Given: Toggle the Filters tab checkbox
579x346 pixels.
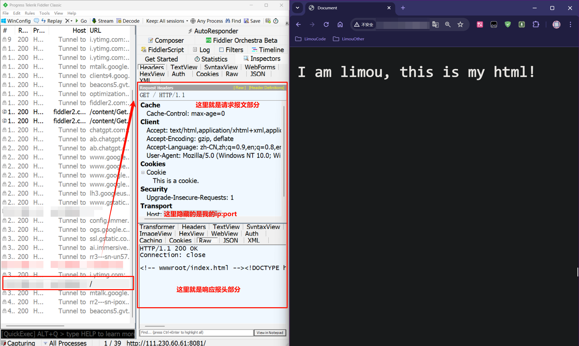Looking at the screenshot, I should point(221,50).
